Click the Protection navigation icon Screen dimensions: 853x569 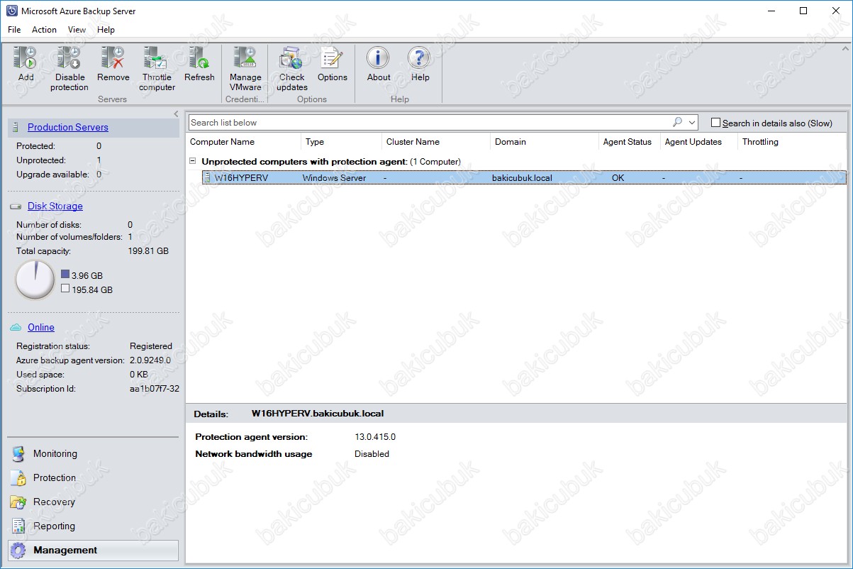(x=18, y=478)
